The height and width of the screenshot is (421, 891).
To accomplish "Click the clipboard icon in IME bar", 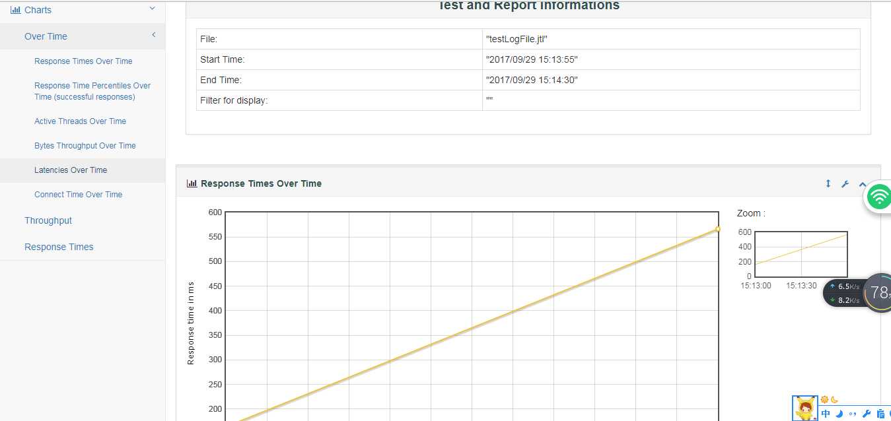I will (x=880, y=414).
